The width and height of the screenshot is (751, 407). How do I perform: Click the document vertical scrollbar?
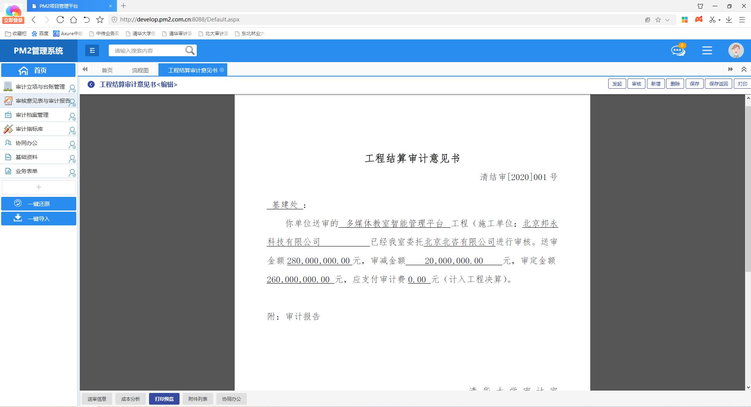(748, 195)
